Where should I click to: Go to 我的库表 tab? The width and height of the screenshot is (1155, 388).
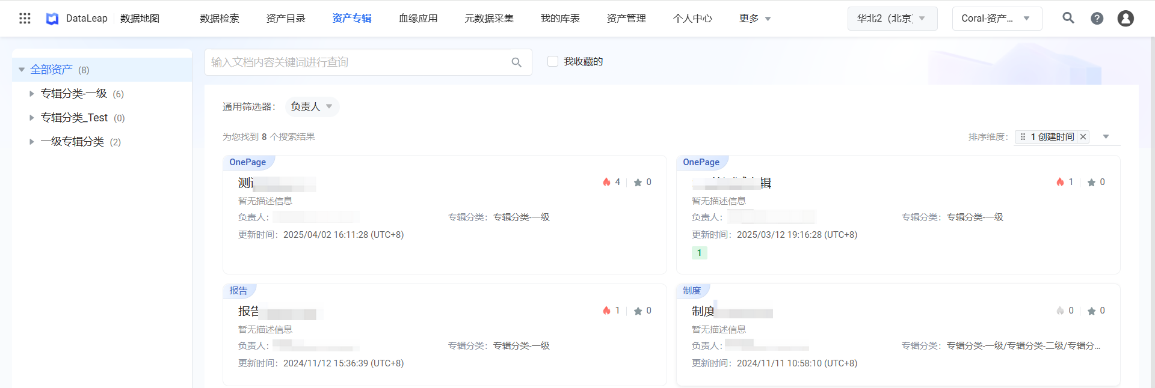pos(560,19)
